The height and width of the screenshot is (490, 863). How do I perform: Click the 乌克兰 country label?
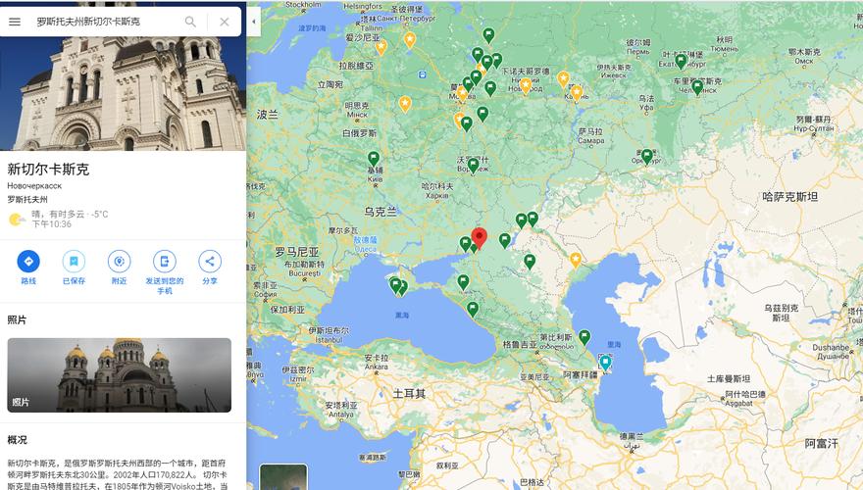(381, 212)
